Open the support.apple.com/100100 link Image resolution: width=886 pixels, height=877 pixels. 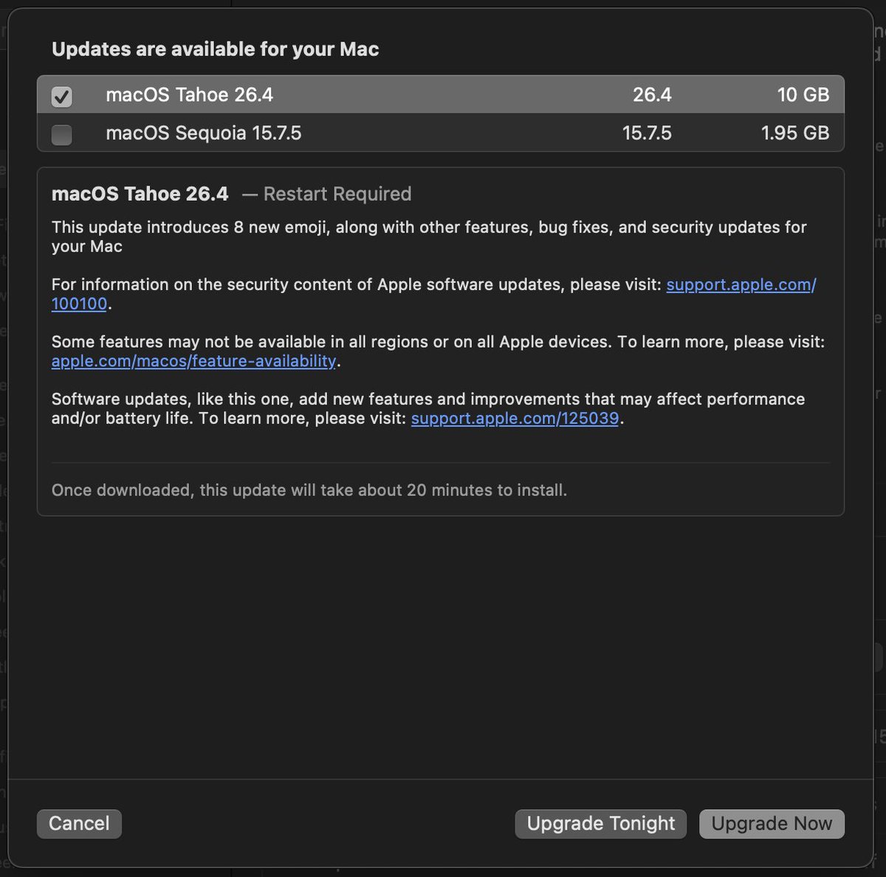click(741, 285)
